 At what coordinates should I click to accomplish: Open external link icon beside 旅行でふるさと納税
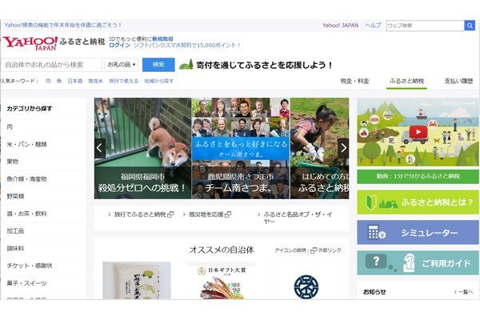click(x=170, y=214)
